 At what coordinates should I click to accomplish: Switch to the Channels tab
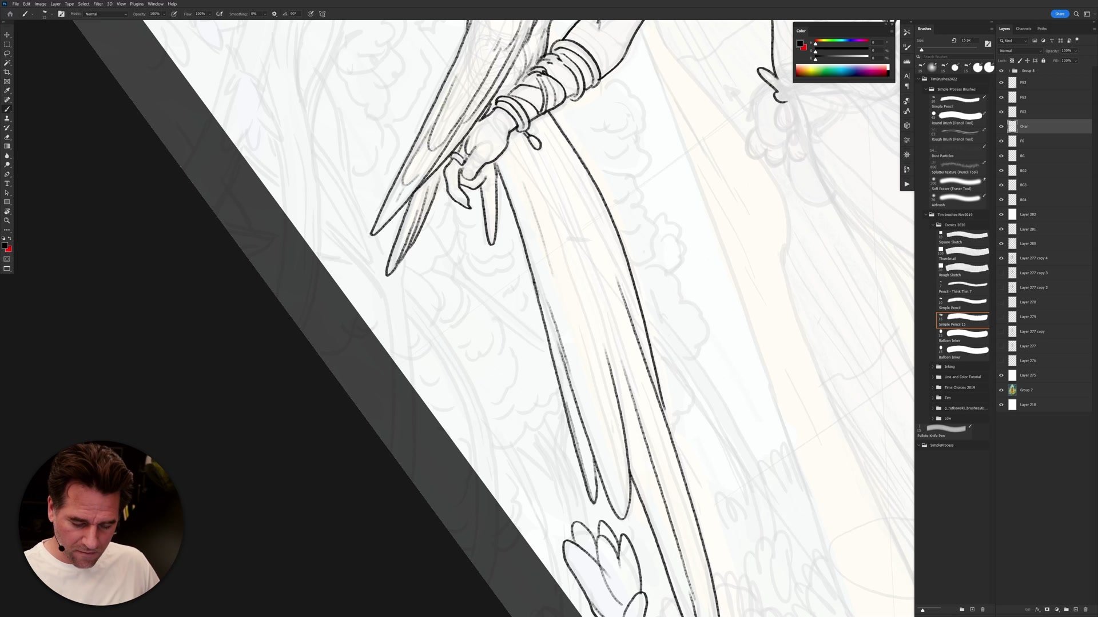tap(1023, 29)
